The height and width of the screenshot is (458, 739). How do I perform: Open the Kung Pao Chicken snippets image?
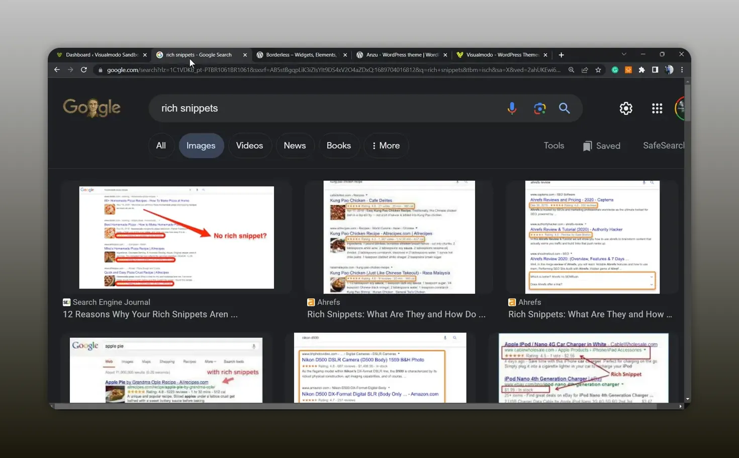[x=399, y=237]
